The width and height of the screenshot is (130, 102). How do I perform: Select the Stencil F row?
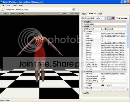click(105, 57)
